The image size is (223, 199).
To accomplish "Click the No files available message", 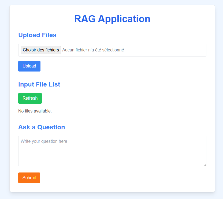I will pos(35,111).
